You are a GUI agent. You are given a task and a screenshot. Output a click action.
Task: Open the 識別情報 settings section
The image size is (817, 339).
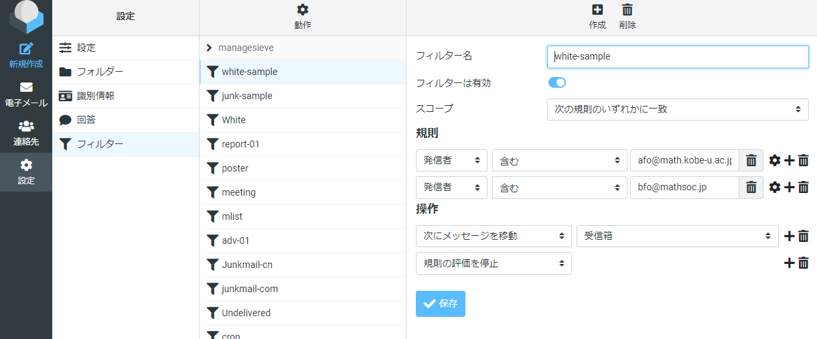[126, 96]
